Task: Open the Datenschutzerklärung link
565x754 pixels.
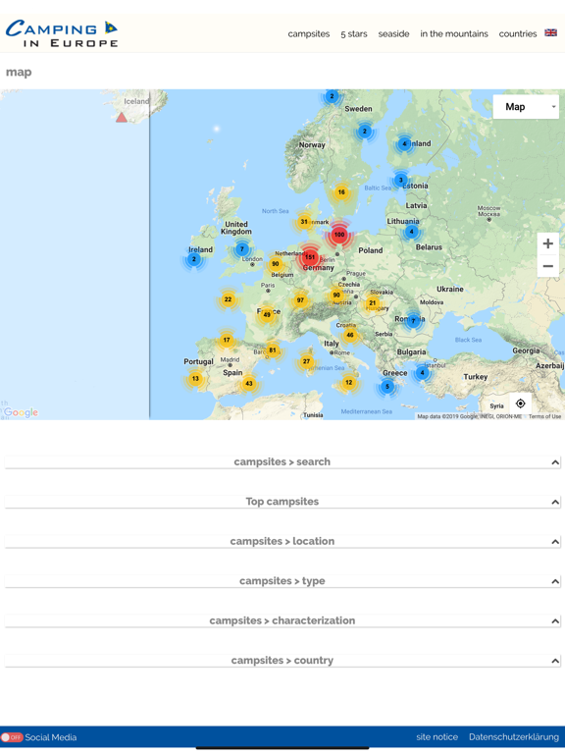Action: point(514,736)
